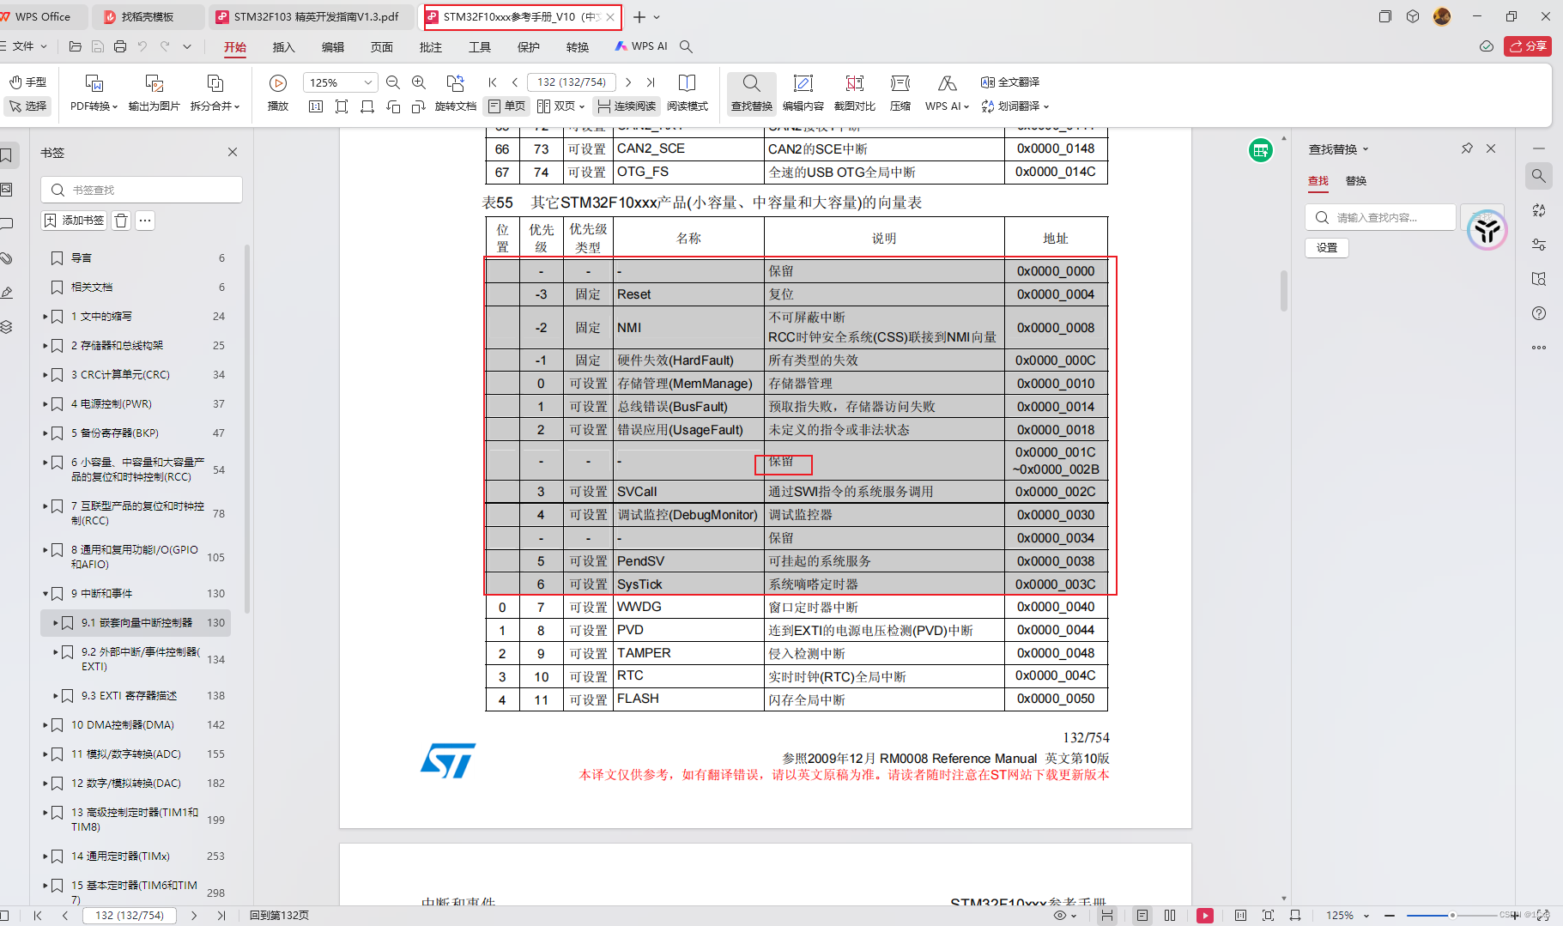The width and height of the screenshot is (1563, 926).
Task: Click 回到第132页 in status bar
Action: pyautogui.click(x=279, y=916)
